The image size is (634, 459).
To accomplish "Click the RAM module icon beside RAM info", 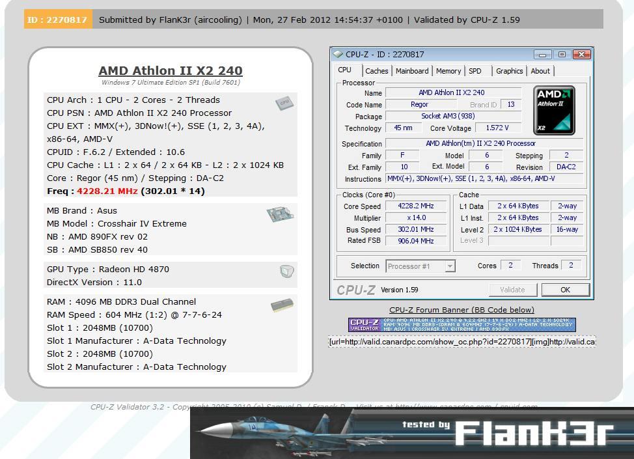I will pos(282,305).
